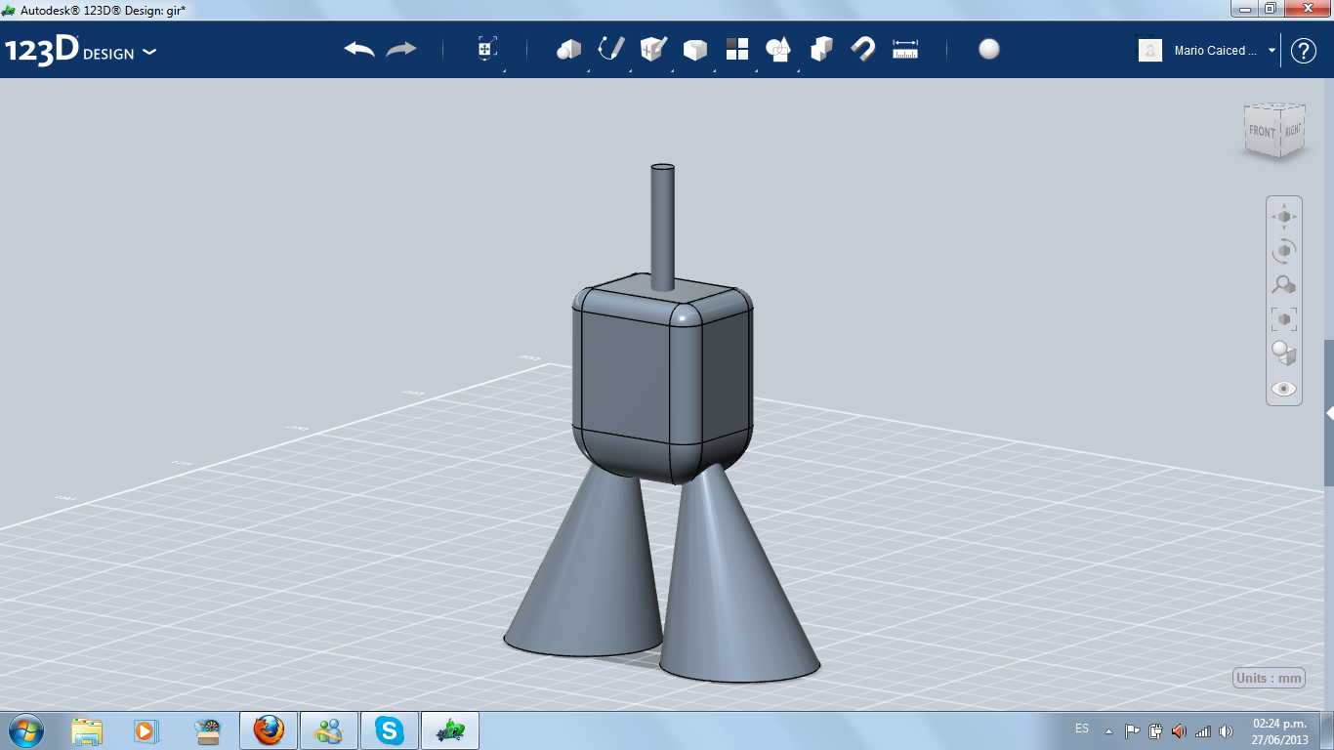Open the Material sphere tool

(x=989, y=49)
